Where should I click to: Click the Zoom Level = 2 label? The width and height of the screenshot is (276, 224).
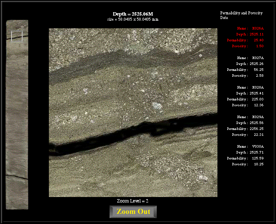(x=133, y=201)
